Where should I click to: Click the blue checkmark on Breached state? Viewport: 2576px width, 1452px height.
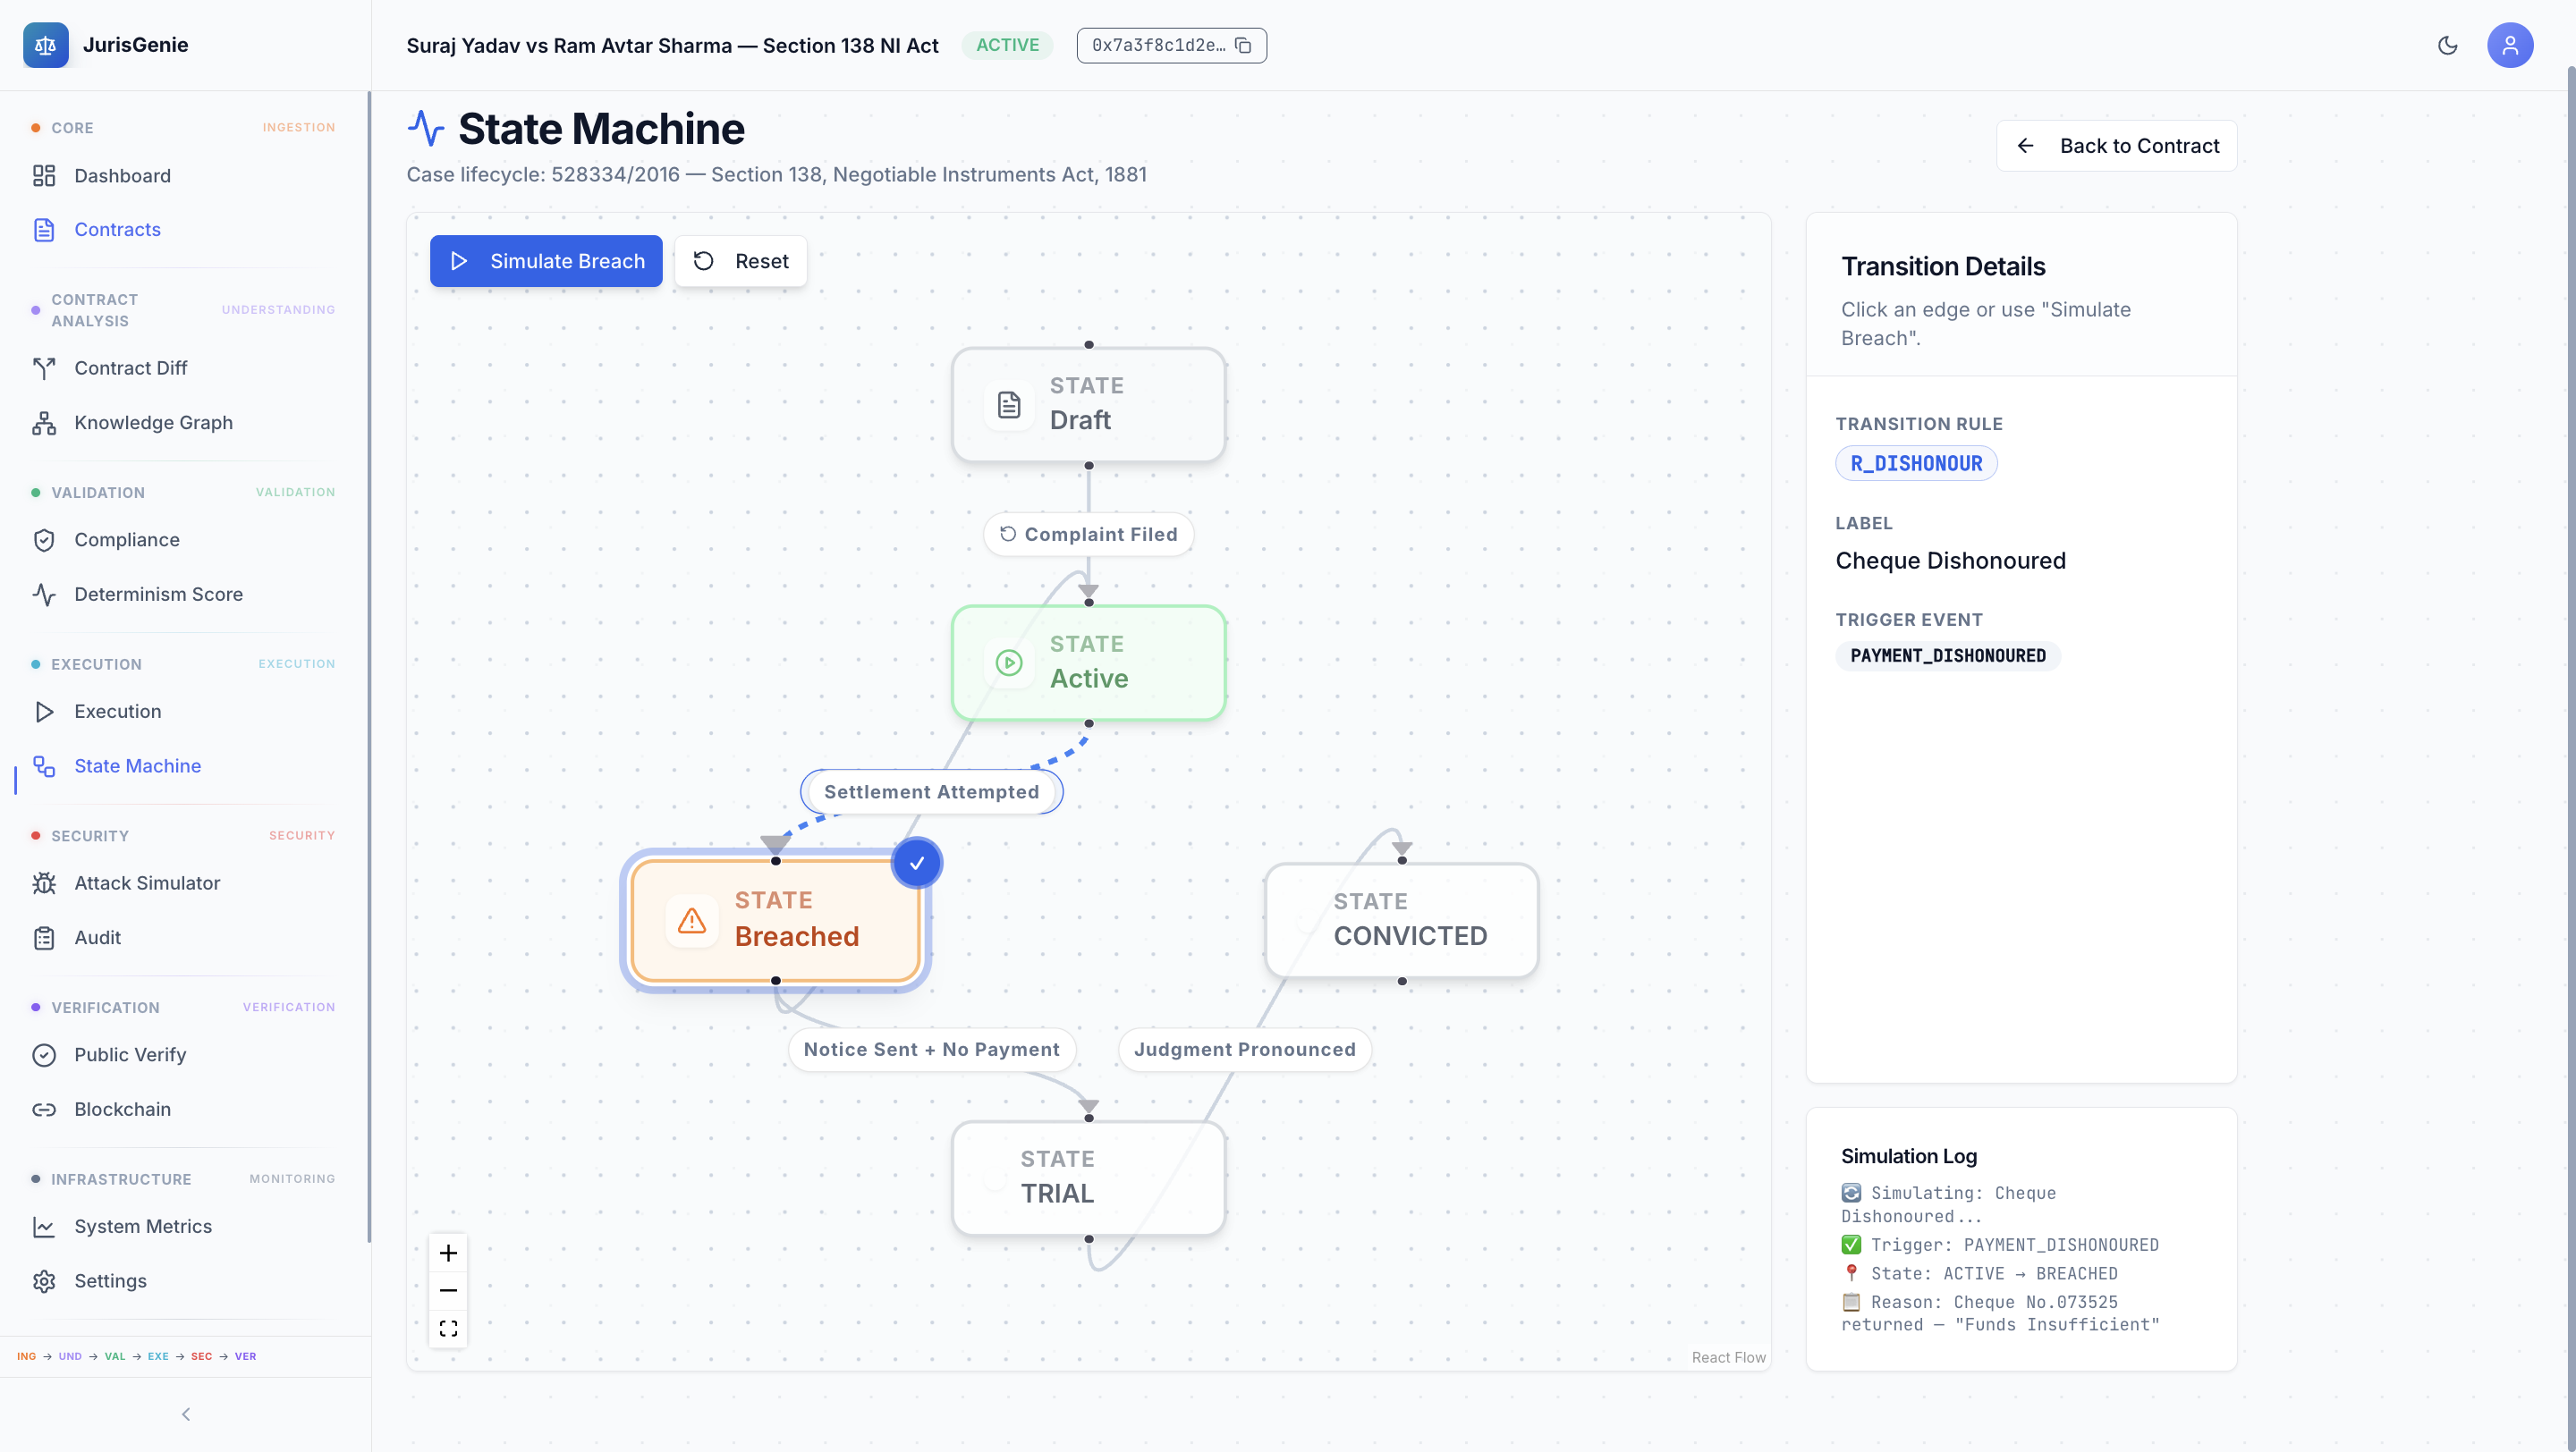tap(916, 864)
